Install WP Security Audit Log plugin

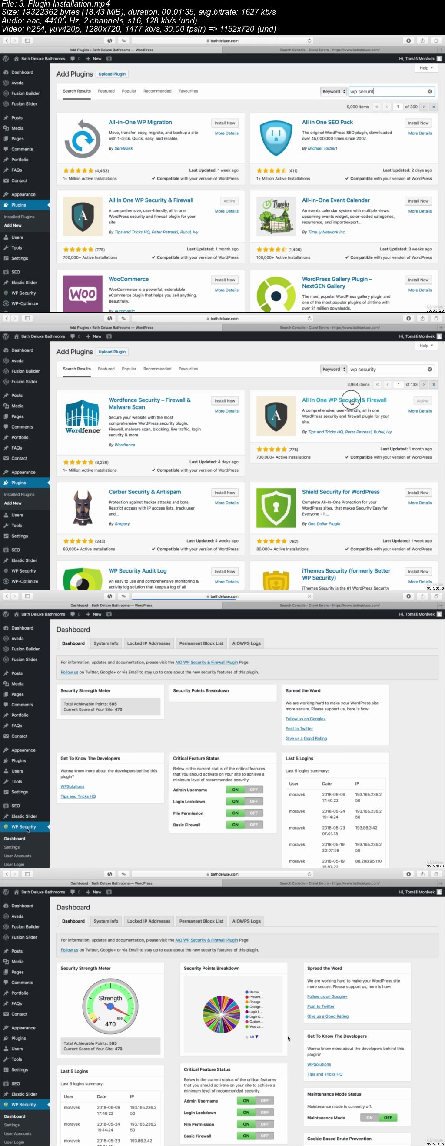(225, 572)
